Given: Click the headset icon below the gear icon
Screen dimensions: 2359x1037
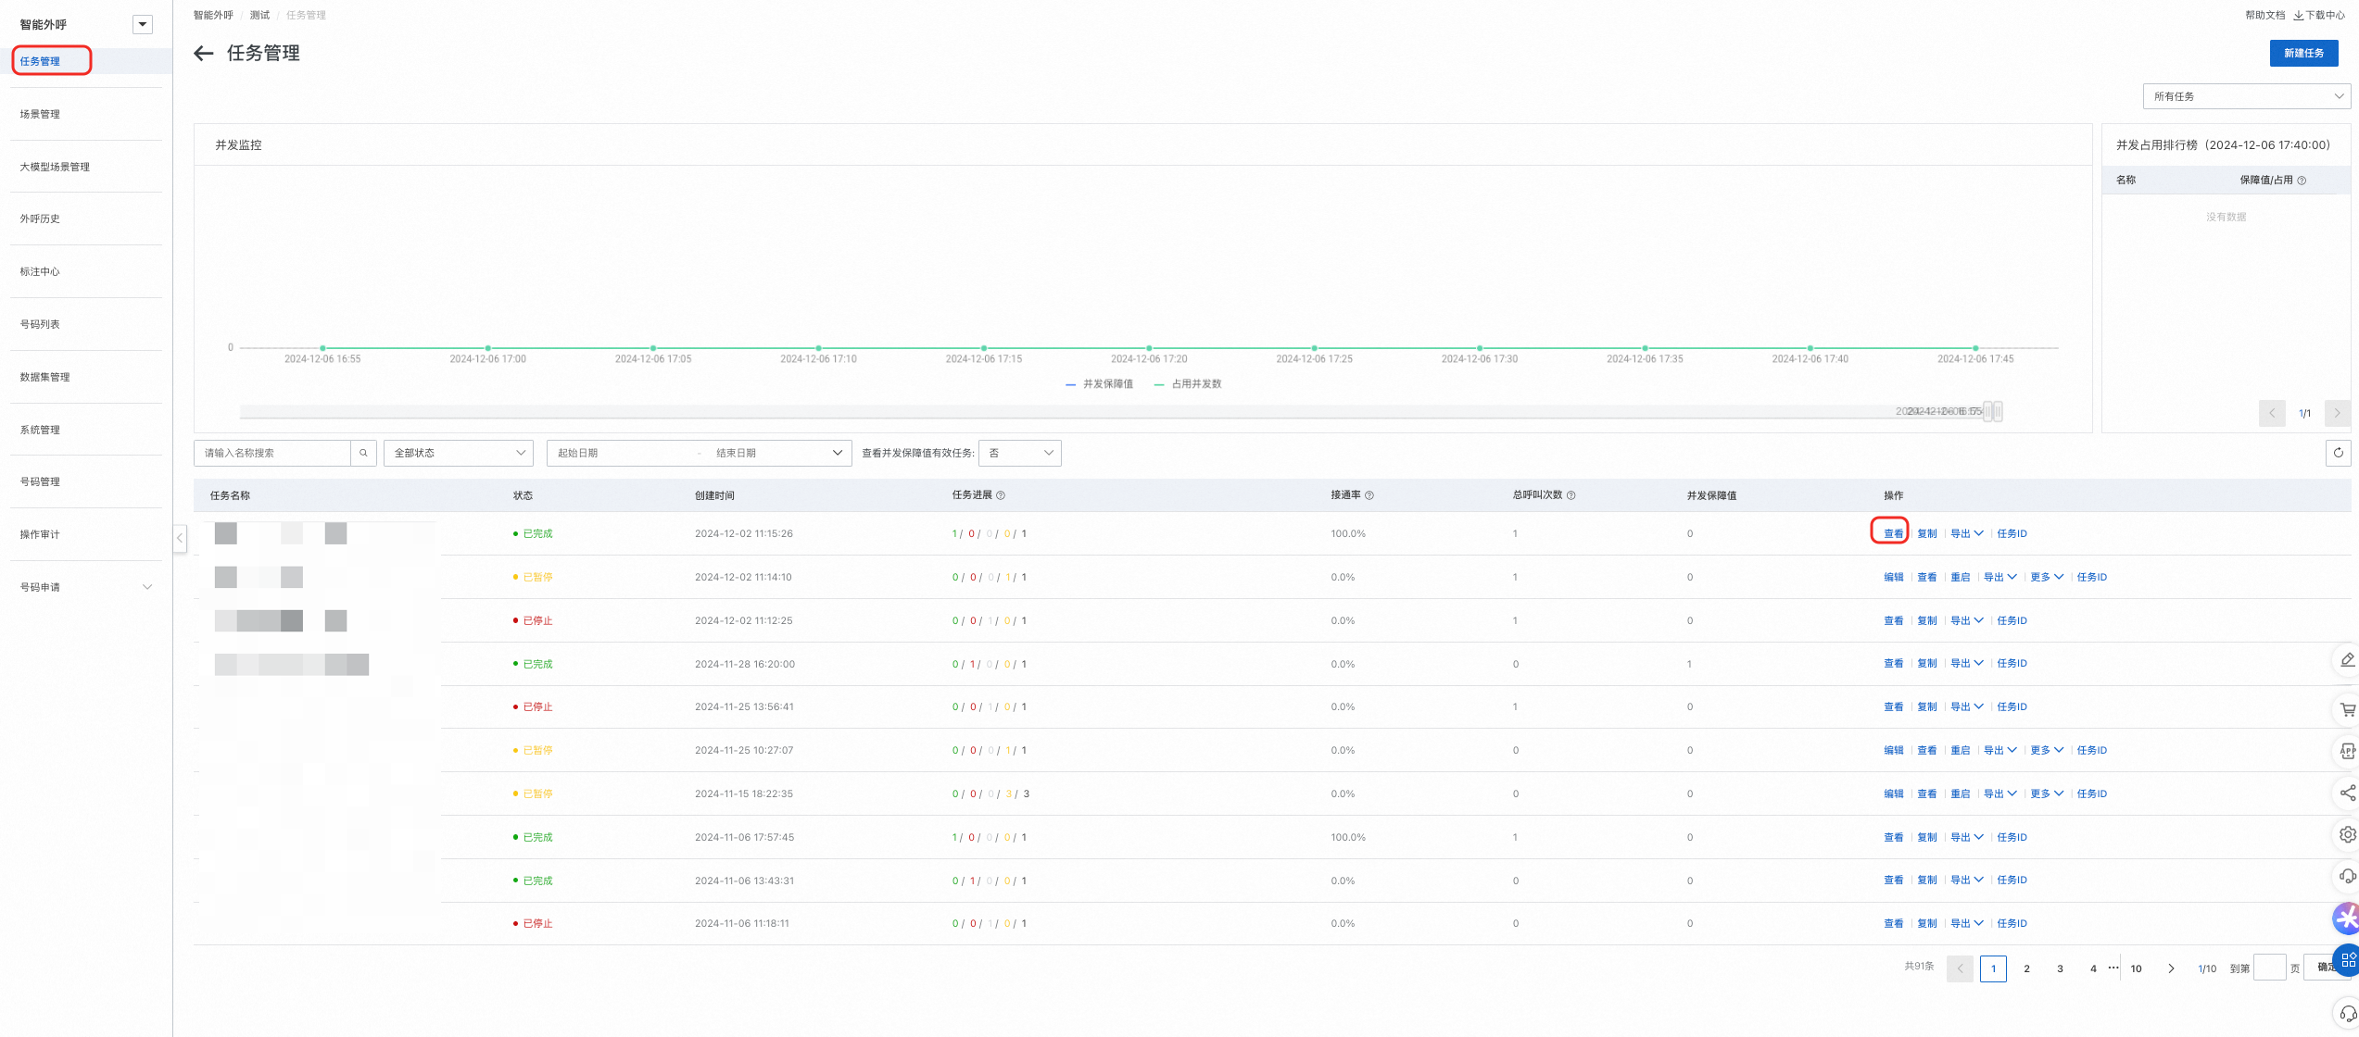Looking at the screenshot, I should (2347, 876).
